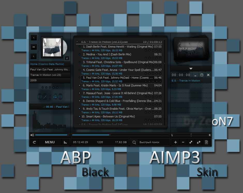
Task: Toggle the marker dot beside track 10 Smart Apes
Action: (80, 116)
